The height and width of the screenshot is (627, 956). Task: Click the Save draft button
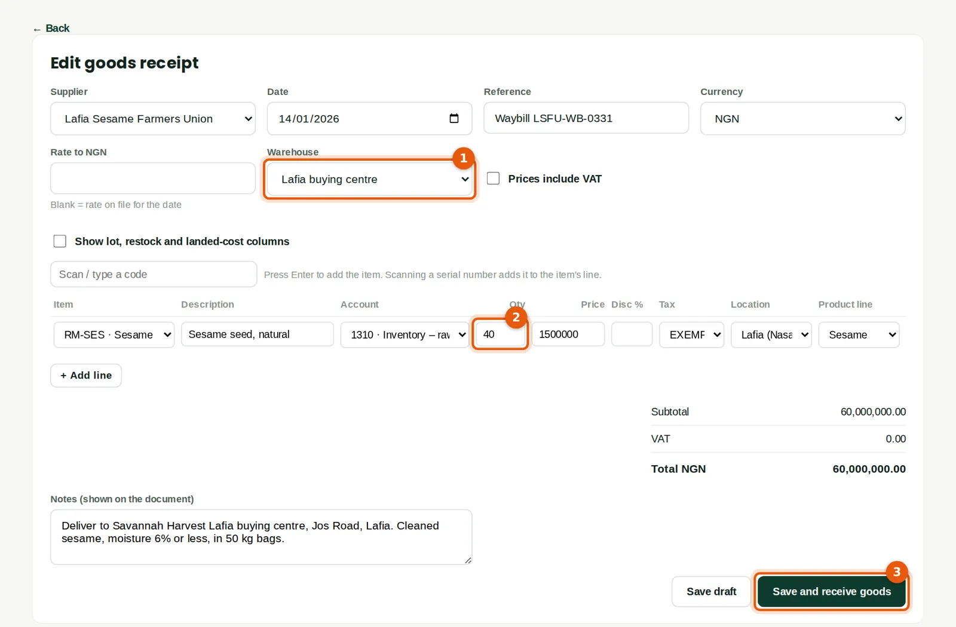tap(711, 592)
